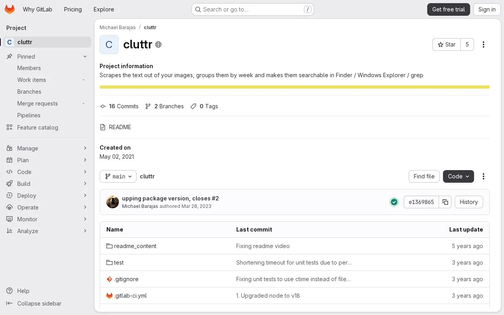Open the README link
Viewport: 504px width, 315px height.
116,127
